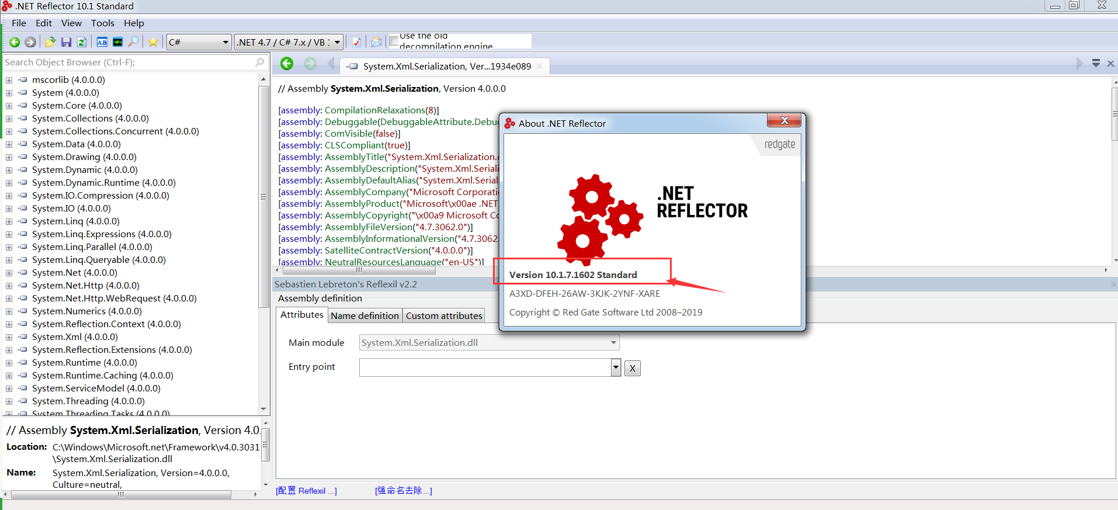This screenshot has width=1118, height=510.
Task: Select System.Numerics (4.0.0.0) in the tree
Action: click(x=86, y=311)
